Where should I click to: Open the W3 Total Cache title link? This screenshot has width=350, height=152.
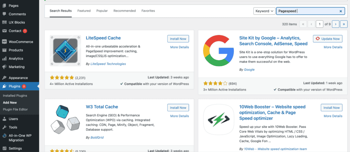tap(102, 107)
